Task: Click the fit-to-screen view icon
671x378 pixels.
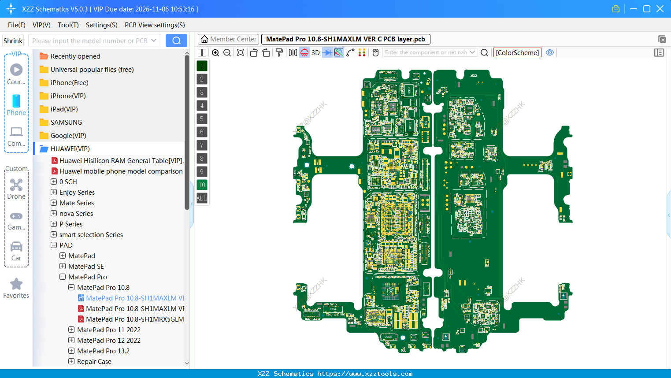Action: pos(241,53)
